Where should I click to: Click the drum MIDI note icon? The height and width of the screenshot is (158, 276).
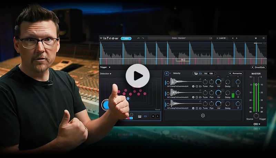(196, 73)
